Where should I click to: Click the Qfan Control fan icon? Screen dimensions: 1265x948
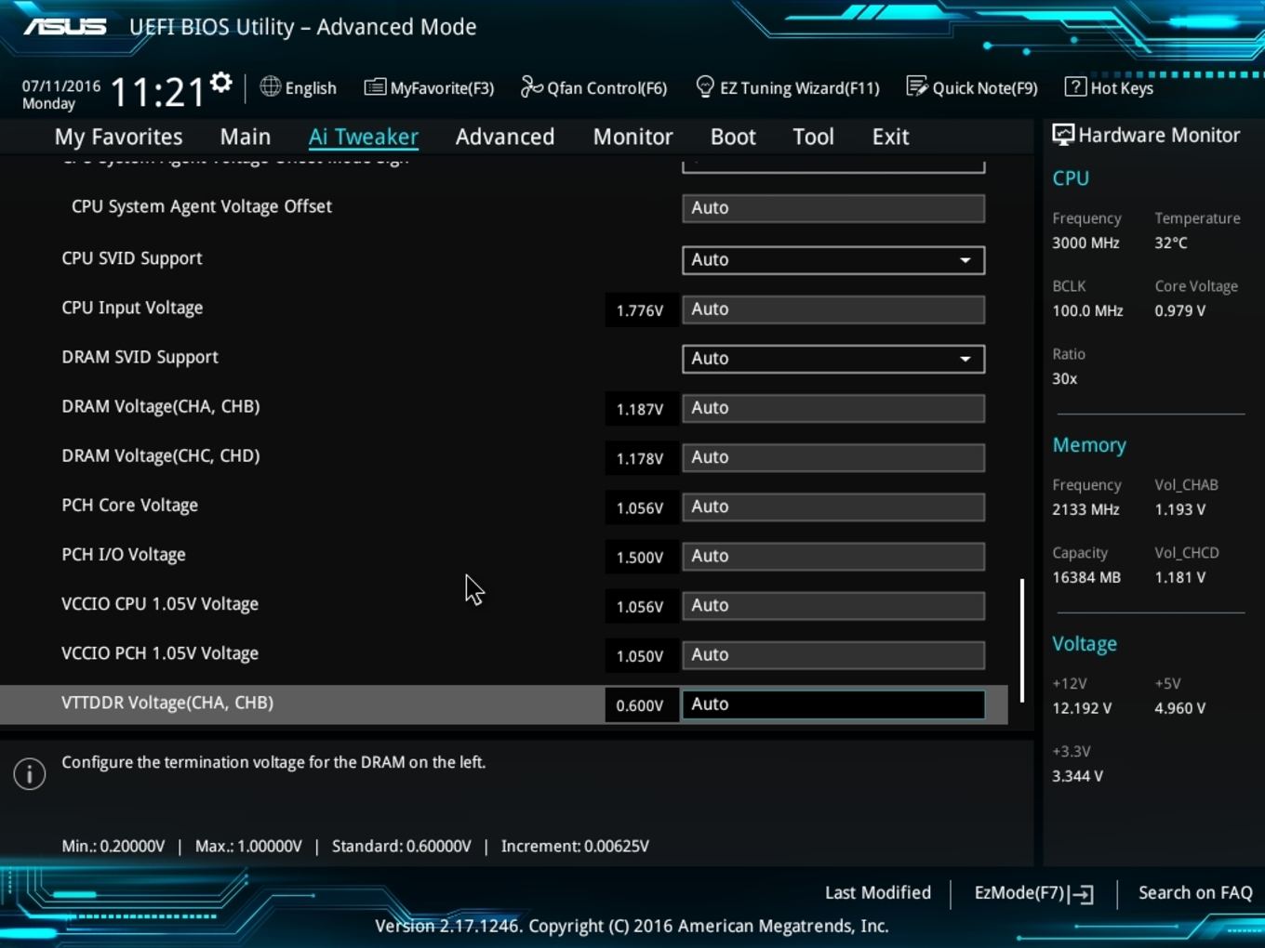(x=531, y=86)
